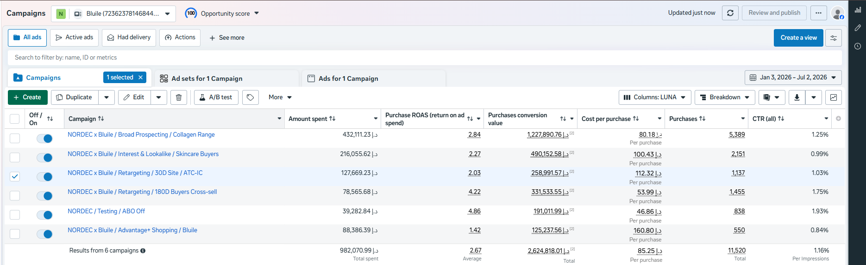Click the A/B test button

coord(216,97)
